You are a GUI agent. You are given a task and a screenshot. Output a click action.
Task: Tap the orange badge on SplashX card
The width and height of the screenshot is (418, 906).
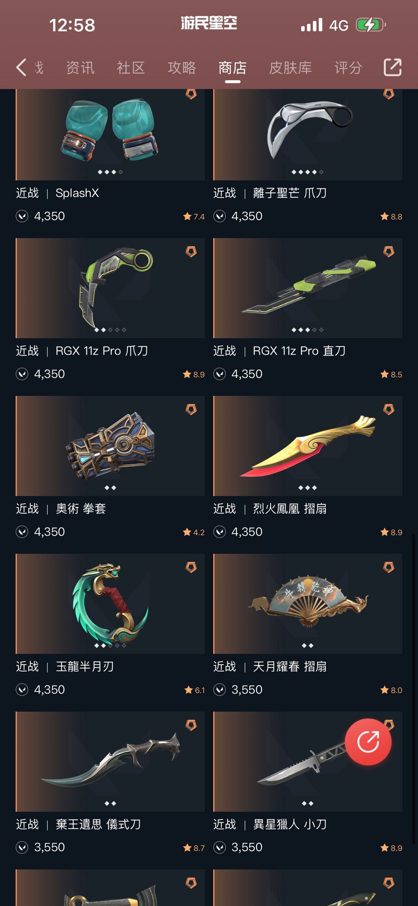coord(191,93)
